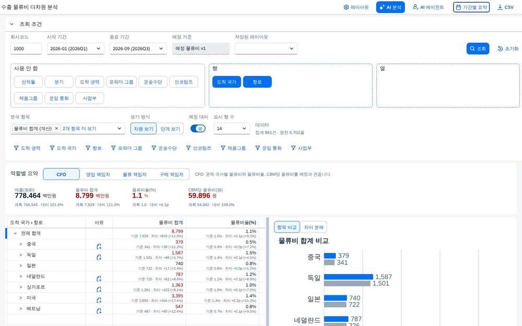Open the 포워더 그룹 filter
The image size is (522, 326).
coord(126,148)
